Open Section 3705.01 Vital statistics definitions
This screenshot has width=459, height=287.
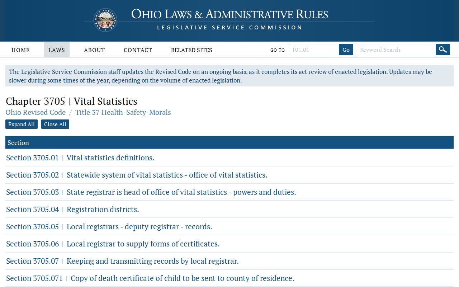pyautogui.click(x=229, y=157)
